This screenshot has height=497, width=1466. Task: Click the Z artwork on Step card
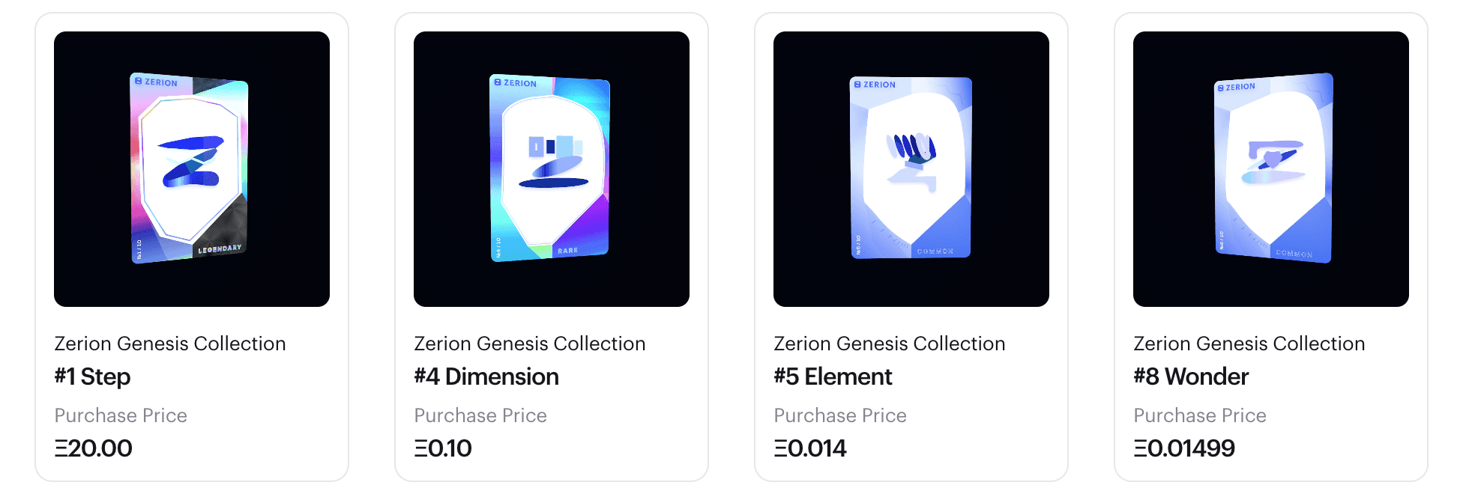(192, 161)
